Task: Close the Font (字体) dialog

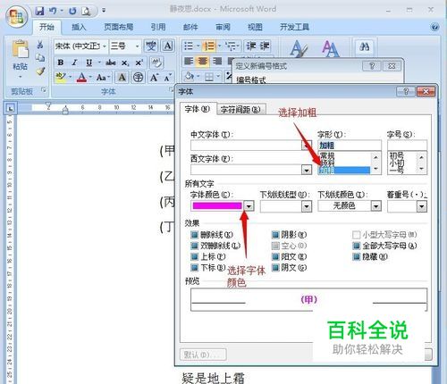Action: 426,91
